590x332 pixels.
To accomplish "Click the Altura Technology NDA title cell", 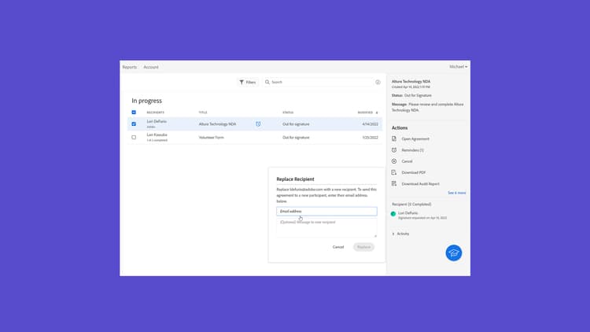I will pos(217,124).
